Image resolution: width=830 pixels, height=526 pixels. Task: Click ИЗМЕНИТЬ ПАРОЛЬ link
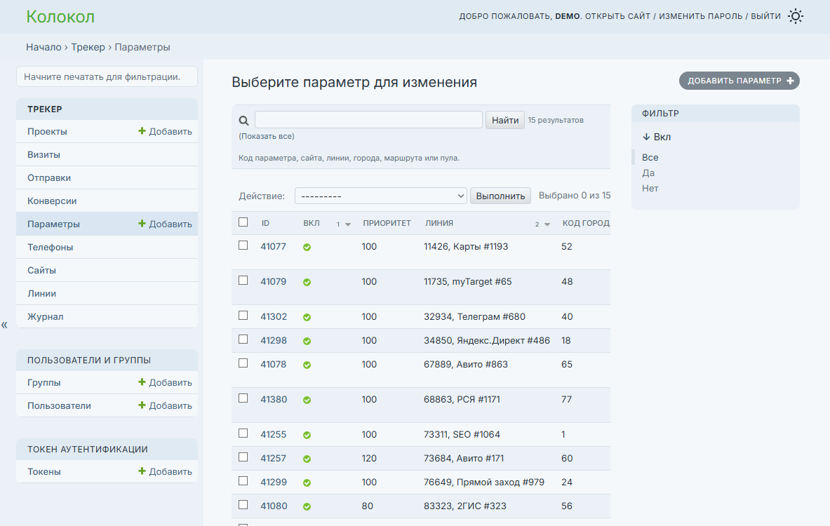(x=700, y=16)
